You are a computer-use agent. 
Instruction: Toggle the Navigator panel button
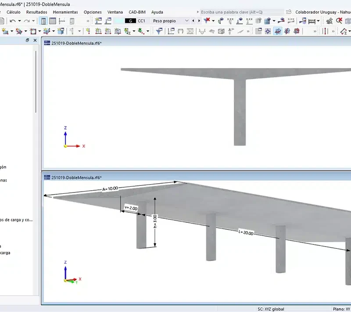pos(43,21)
